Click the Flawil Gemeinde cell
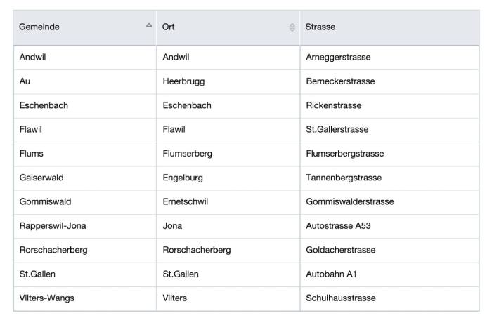The width and height of the screenshot is (499, 332). [85, 130]
